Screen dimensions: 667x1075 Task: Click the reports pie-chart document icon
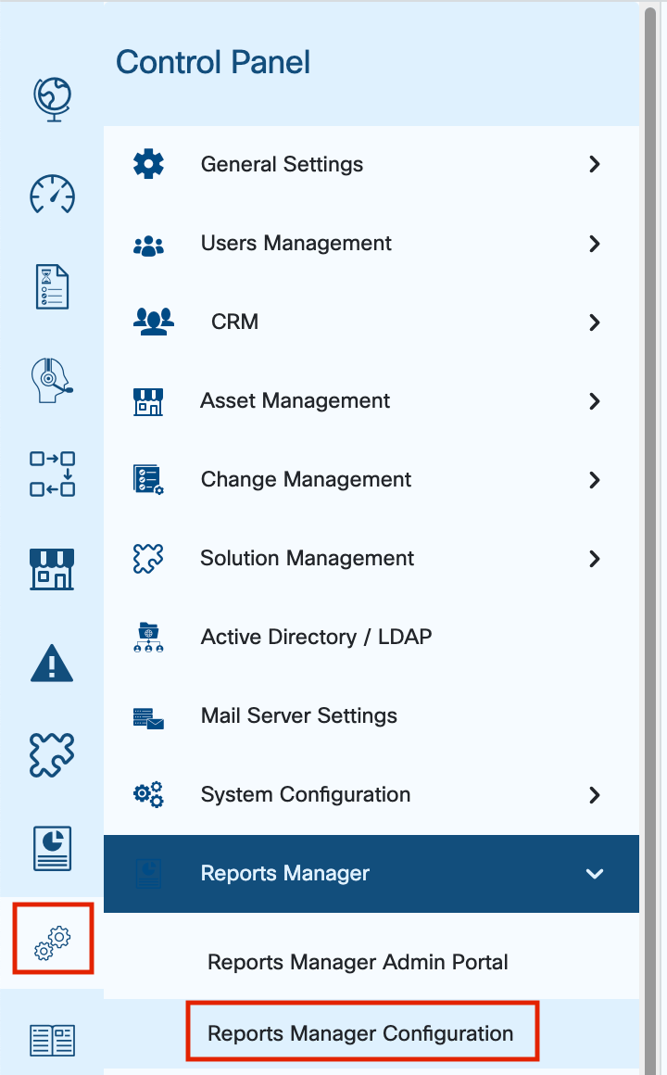53,848
